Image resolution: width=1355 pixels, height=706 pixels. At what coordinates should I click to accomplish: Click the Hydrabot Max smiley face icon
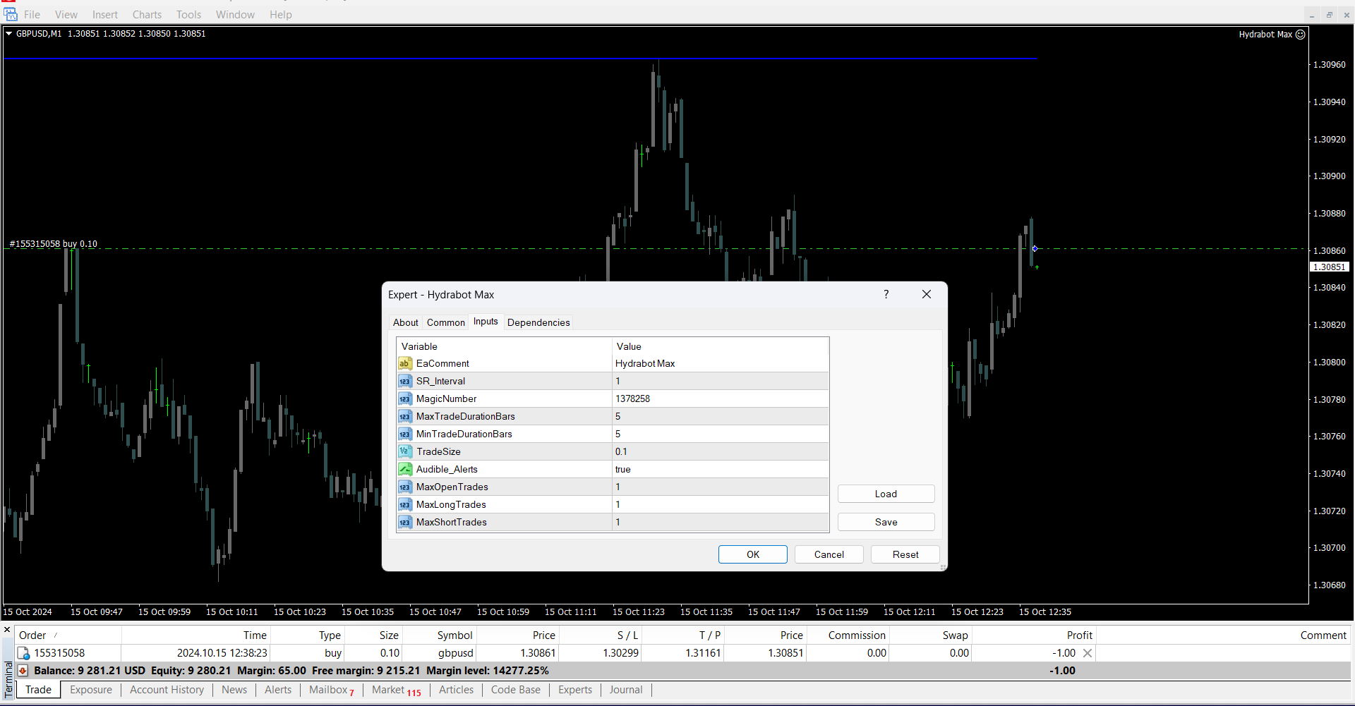pyautogui.click(x=1300, y=34)
